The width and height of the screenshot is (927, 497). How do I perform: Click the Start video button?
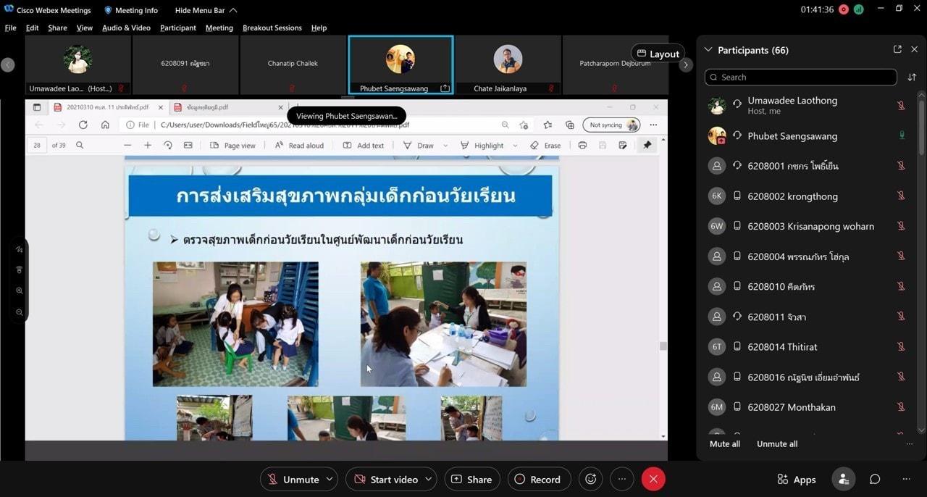click(x=385, y=479)
